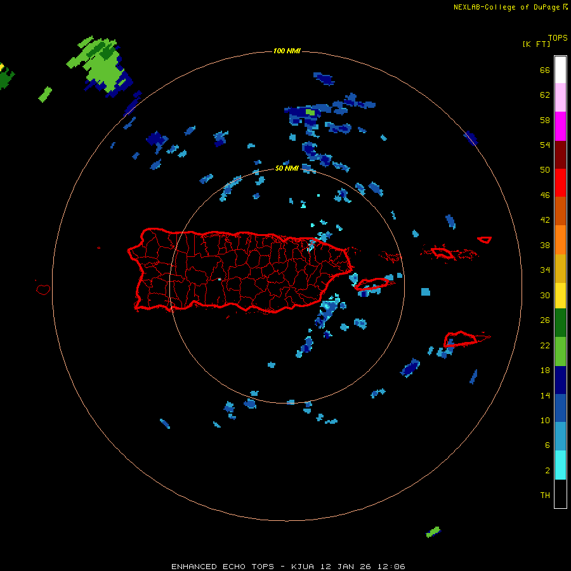This screenshot has width=571, height=571.
Task: Click the 22 value on the legend
Action: pos(545,345)
